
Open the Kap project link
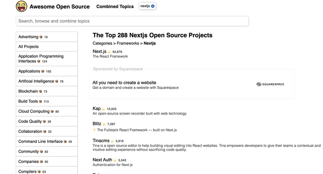96,108
